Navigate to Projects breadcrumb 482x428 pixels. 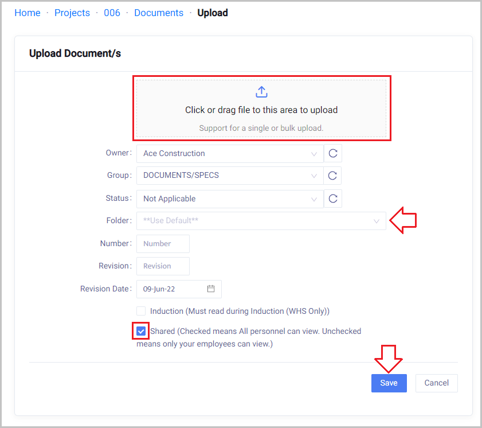coord(72,13)
